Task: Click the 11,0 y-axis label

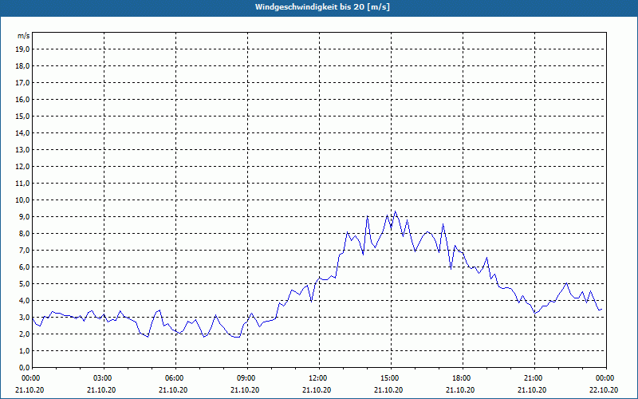Action: (22, 184)
